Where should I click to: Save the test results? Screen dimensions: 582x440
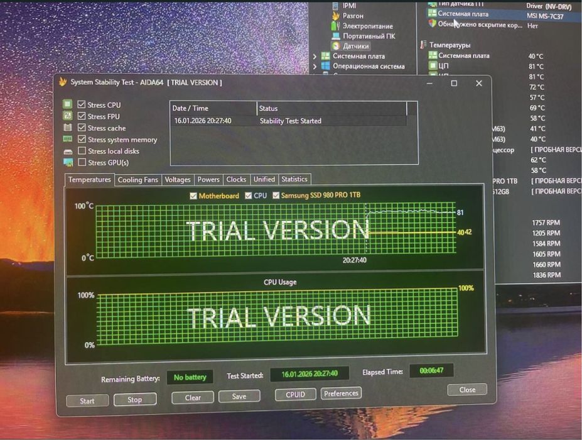click(239, 396)
